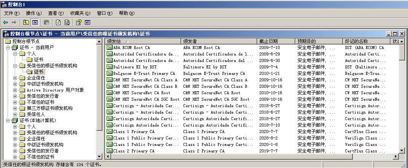This screenshot has height=168, width=408.
Task: Collapse the 证书 - 当前用户 node
Action: (x=8, y=47)
